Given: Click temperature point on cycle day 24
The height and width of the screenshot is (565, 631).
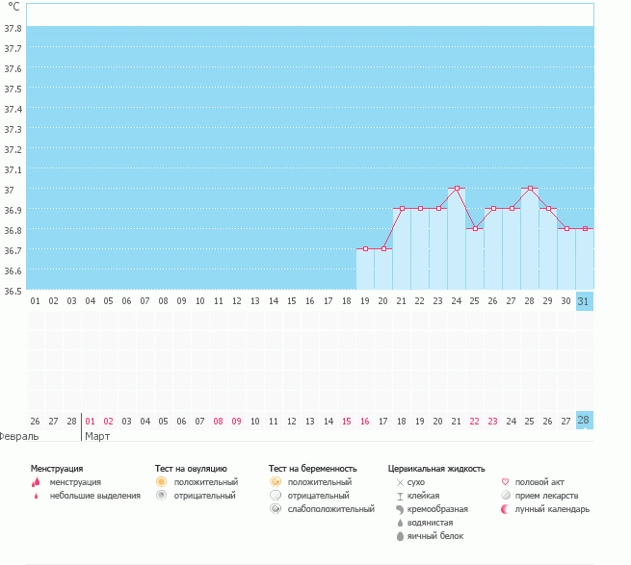Looking at the screenshot, I should pos(457,189).
